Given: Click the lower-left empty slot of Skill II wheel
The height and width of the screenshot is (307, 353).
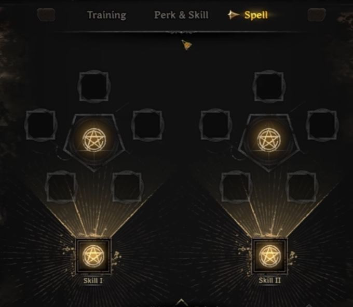Looking at the screenshot, I should [236, 187].
